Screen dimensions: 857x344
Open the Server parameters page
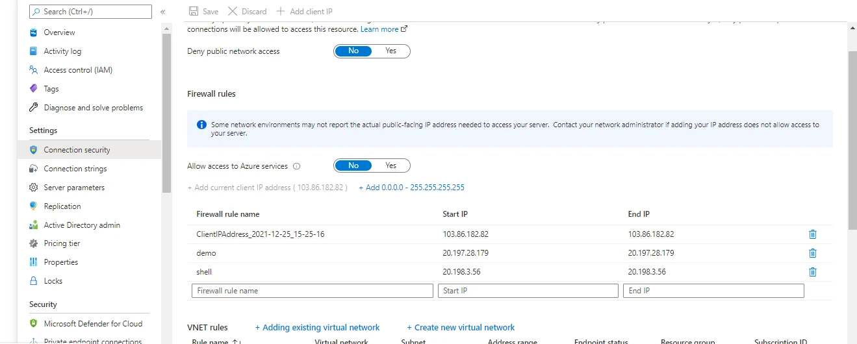point(74,188)
